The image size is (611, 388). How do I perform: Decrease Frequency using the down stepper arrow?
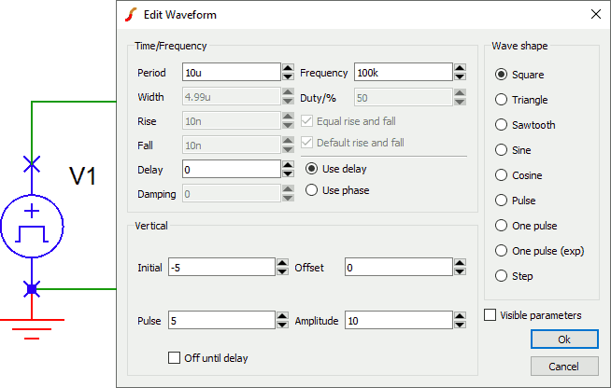[460, 77]
